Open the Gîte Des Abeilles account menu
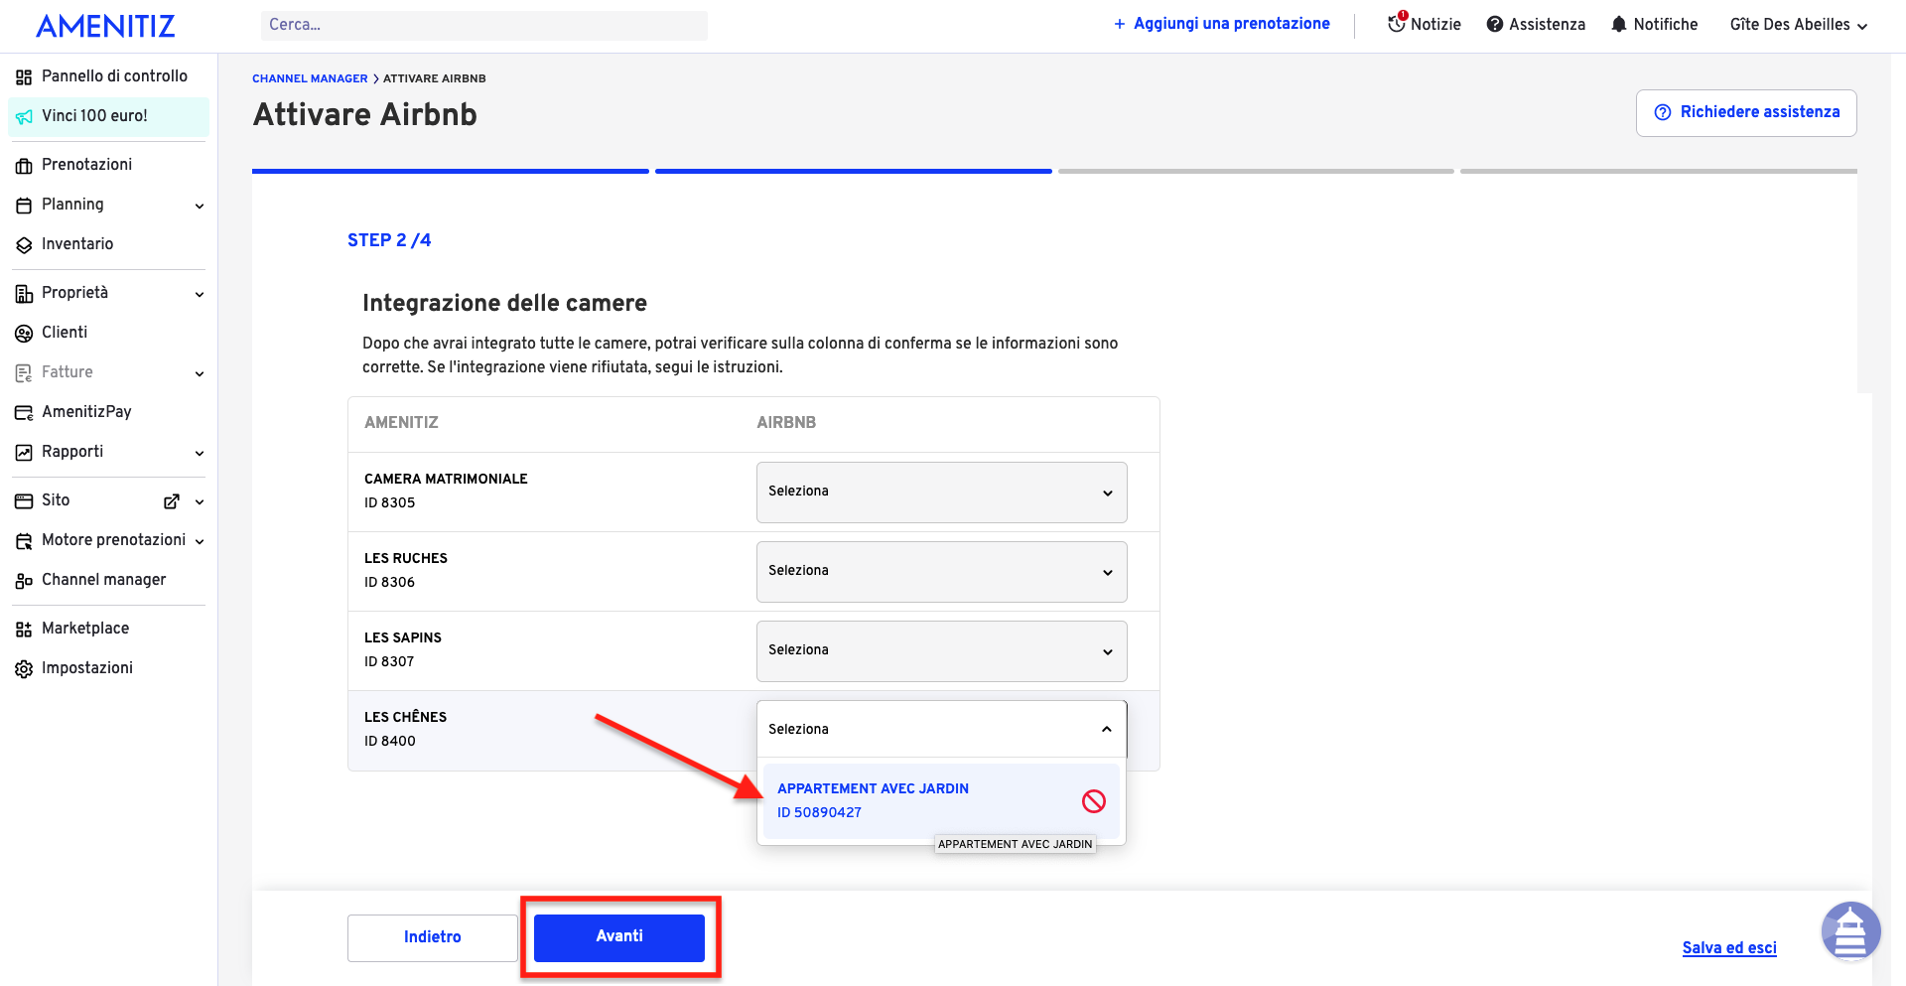Viewport: 1906px width, 986px height. click(x=1798, y=25)
